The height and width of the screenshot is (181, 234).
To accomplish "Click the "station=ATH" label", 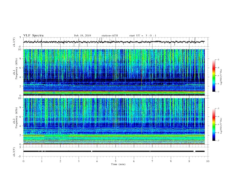I will pos(110,35).
